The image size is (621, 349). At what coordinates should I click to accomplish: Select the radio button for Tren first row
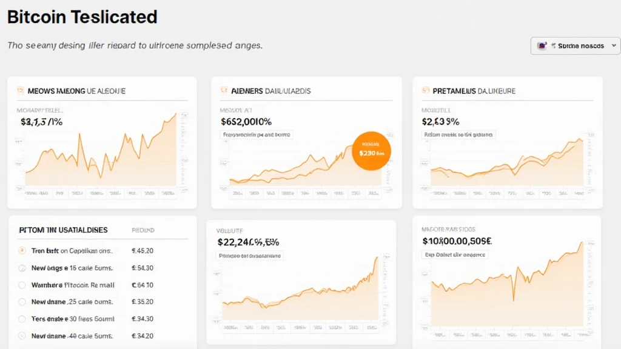pyautogui.click(x=23, y=250)
